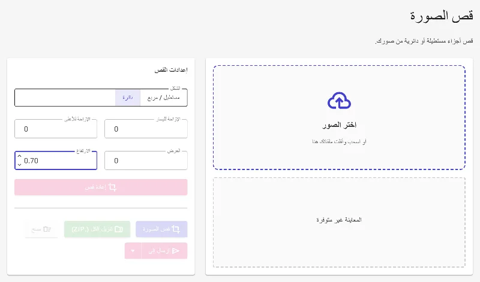
Task: Click the pink إعادة قص button
Action: click(101, 187)
